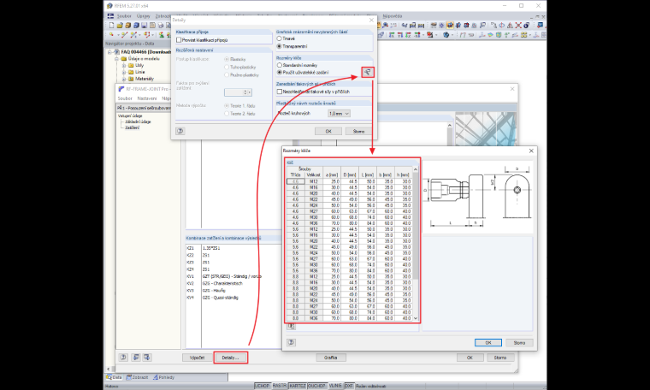Click the new node icon in second toolbar
The height and width of the screenshot is (390, 650).
pos(111,34)
